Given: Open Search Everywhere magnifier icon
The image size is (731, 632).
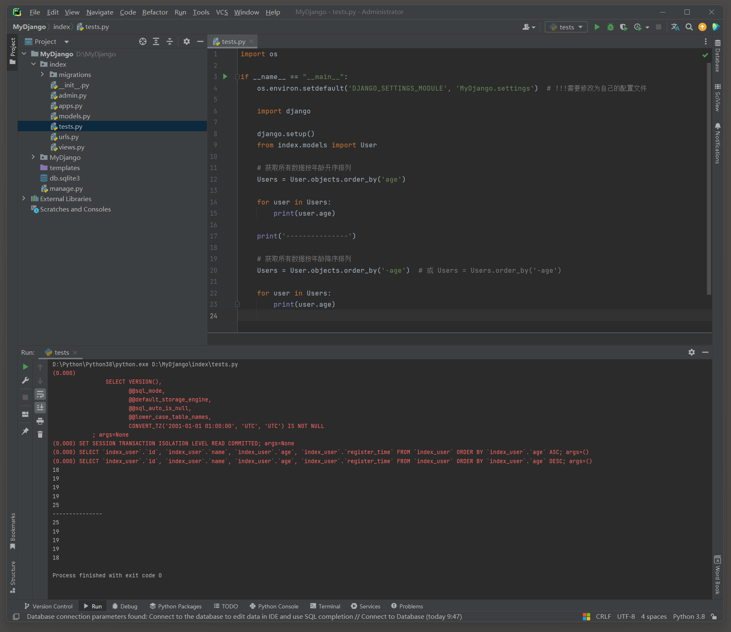Looking at the screenshot, I should [x=689, y=27].
